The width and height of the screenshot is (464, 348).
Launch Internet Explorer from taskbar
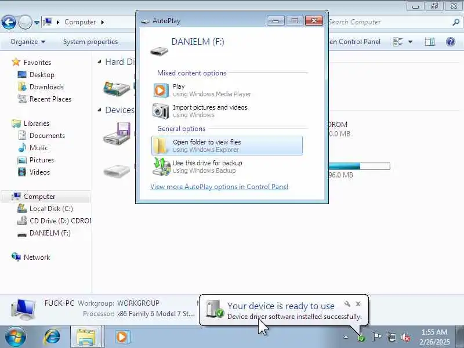52,337
